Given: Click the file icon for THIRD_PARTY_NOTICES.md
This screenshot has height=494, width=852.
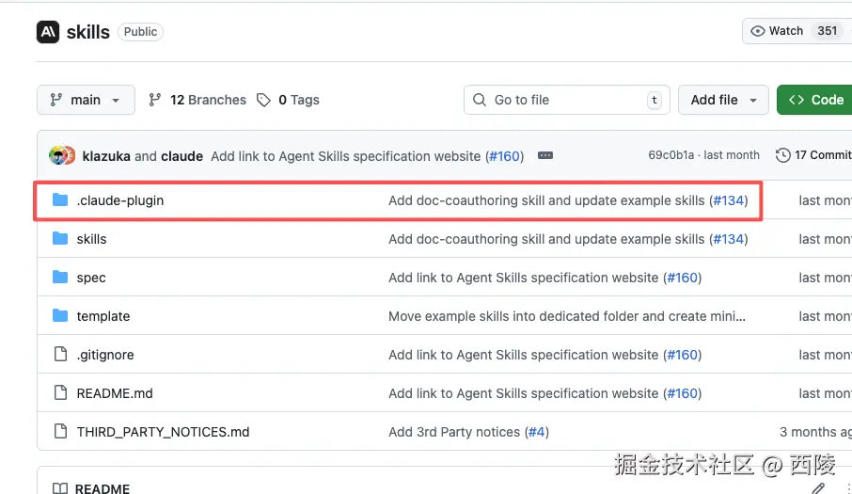Looking at the screenshot, I should pos(60,432).
